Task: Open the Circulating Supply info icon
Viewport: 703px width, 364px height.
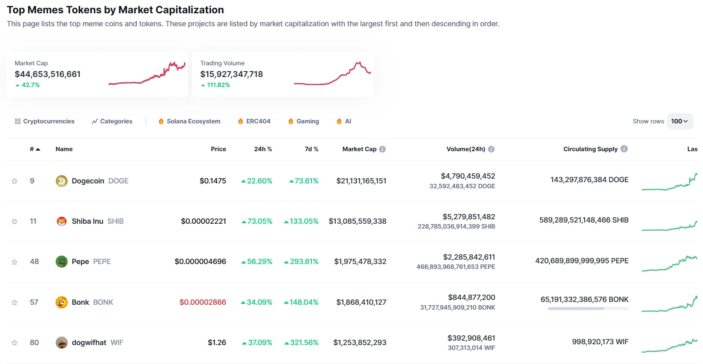Action: 624,149
